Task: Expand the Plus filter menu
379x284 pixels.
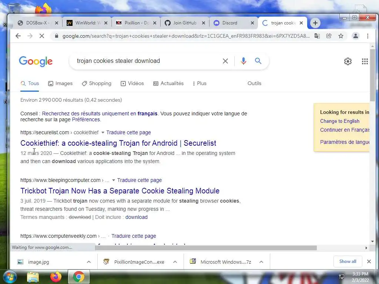Action: [199, 84]
